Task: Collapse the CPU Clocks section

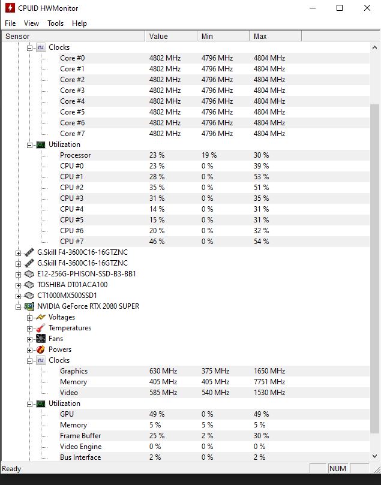Action: pos(30,48)
